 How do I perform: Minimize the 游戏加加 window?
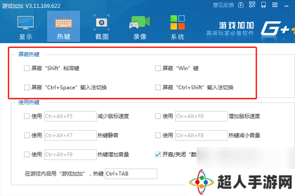(286, 6)
